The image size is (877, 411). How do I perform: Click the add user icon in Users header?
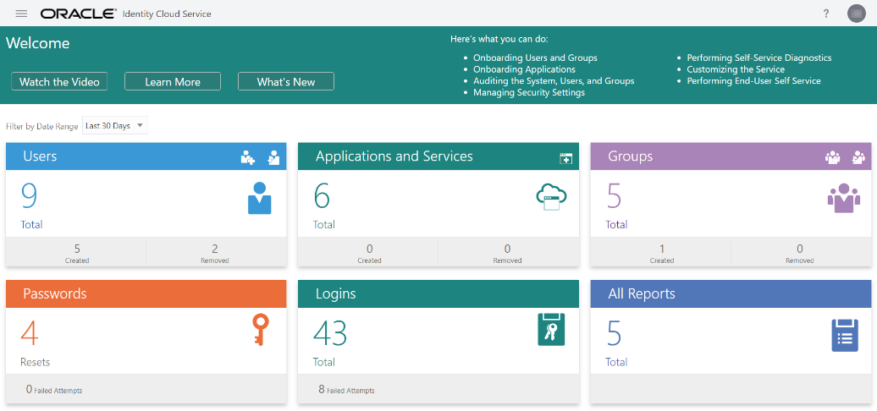[248, 157]
